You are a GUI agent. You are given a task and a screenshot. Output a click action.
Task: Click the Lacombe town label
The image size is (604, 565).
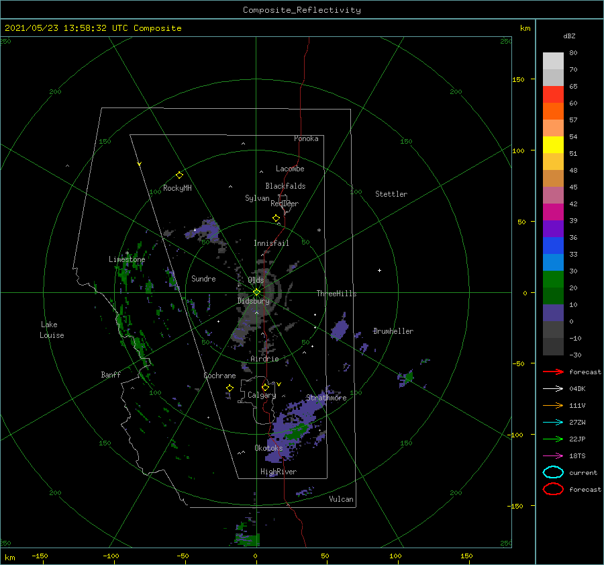pos(290,169)
